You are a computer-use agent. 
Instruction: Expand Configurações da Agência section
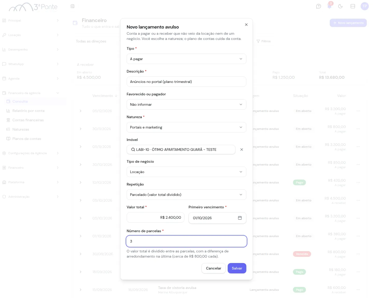coord(31,153)
